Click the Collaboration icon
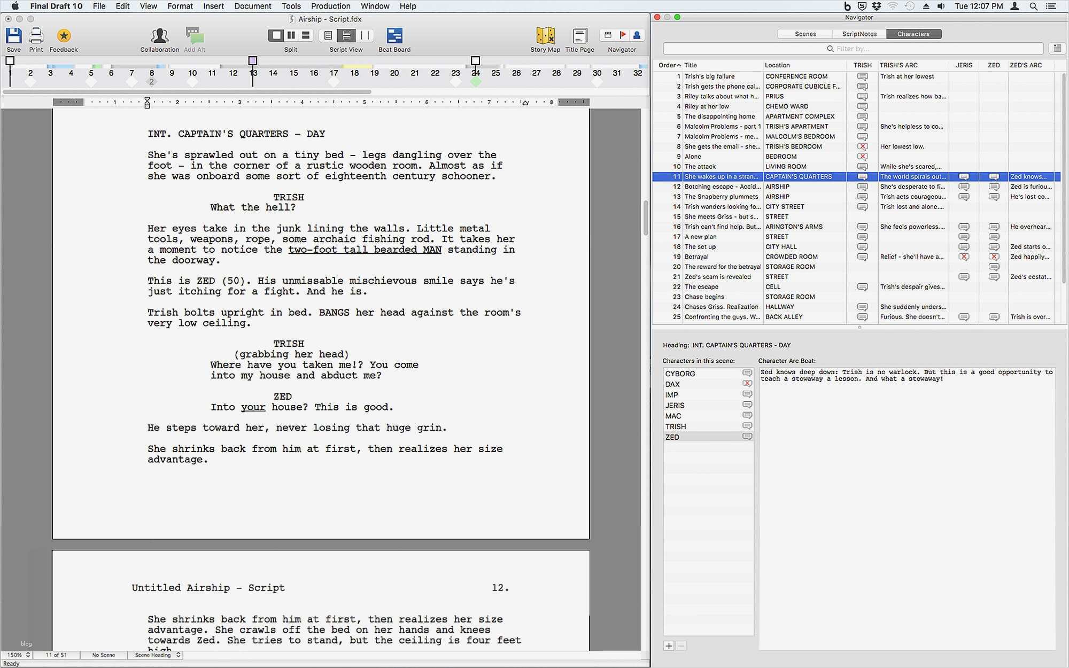Image resolution: width=1069 pixels, height=668 pixels. coord(159,36)
